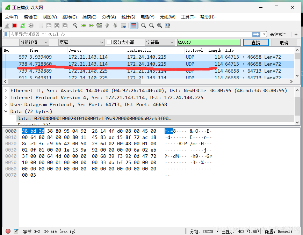Click the open capture file icon

[41, 25]
